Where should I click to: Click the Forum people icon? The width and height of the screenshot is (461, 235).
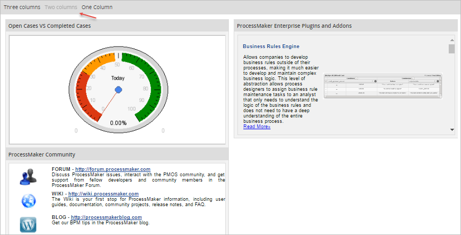(28, 176)
